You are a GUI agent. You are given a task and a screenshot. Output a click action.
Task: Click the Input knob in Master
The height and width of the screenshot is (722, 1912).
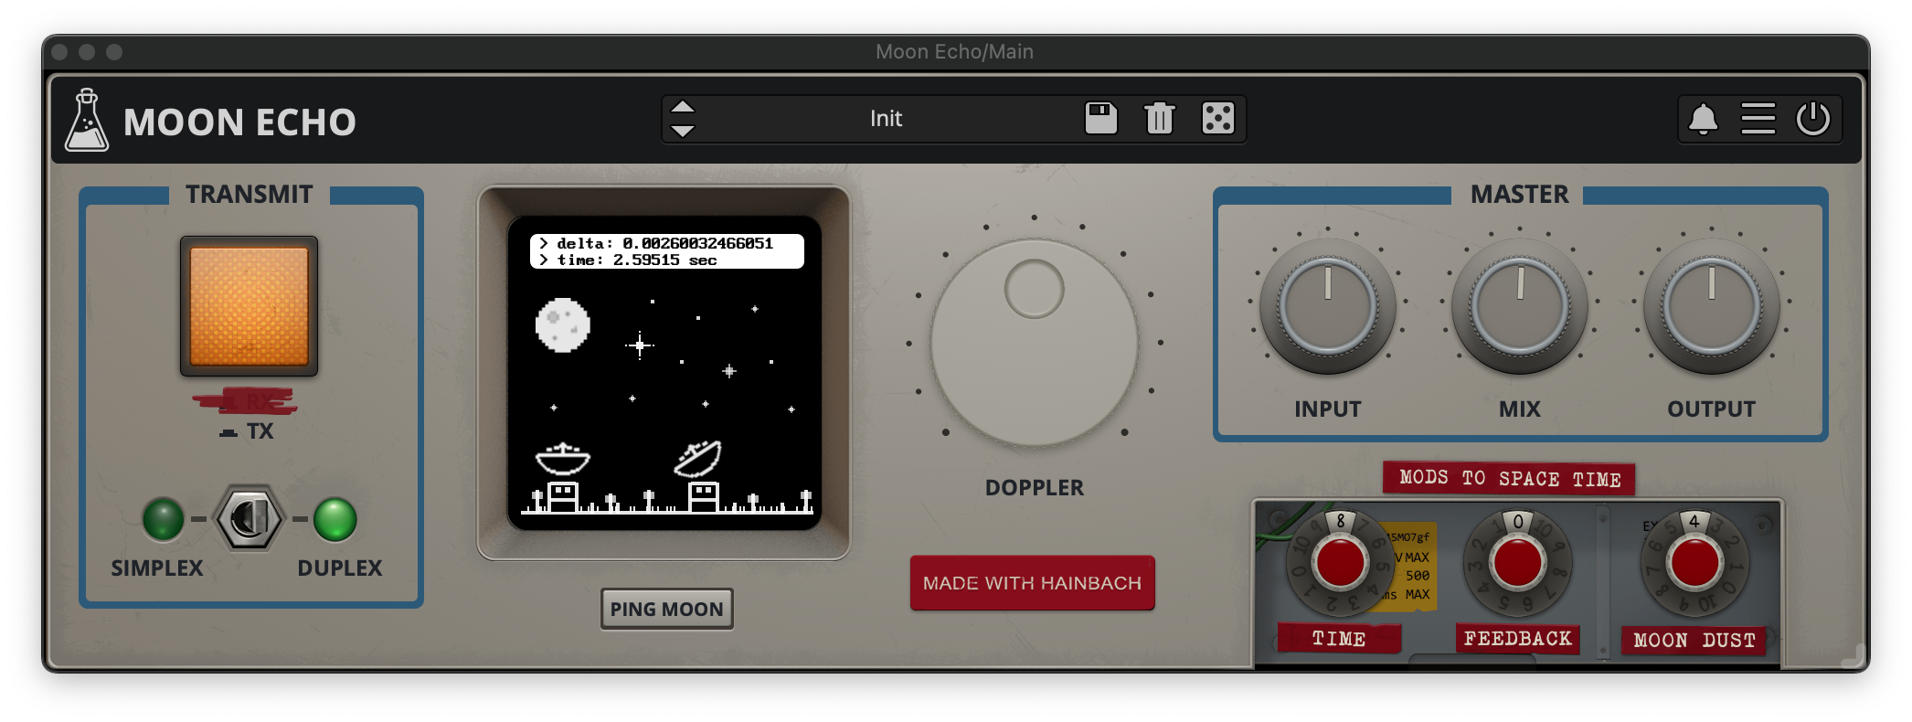click(1327, 306)
